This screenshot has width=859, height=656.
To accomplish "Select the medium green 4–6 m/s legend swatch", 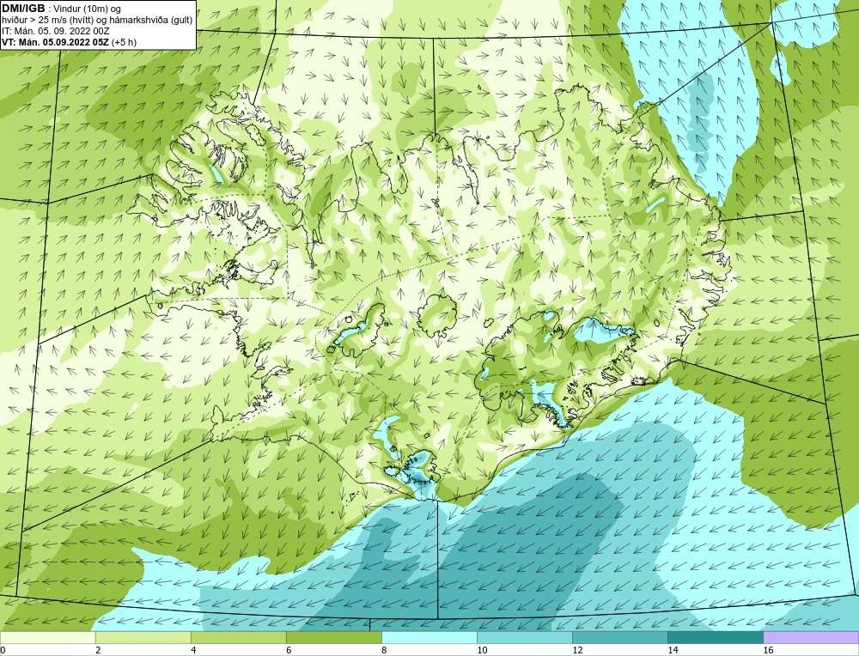I will pos(238,637).
